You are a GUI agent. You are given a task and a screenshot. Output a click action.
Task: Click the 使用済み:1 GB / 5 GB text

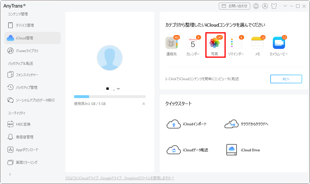tap(90, 104)
